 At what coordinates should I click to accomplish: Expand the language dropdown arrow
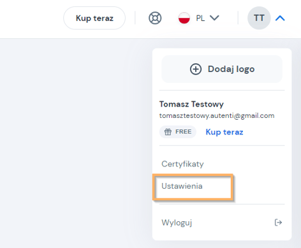pos(214,18)
